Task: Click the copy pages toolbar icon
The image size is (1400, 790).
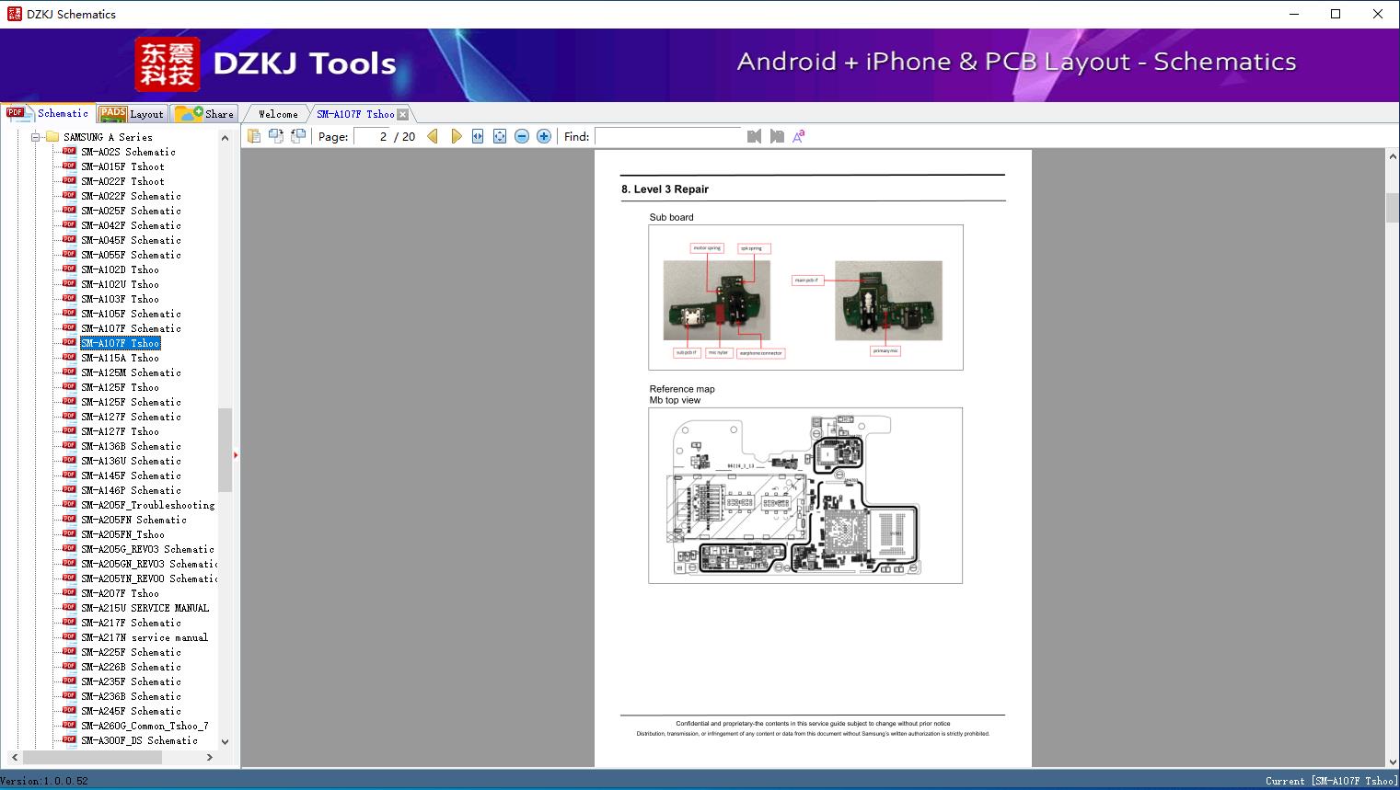Action: (253, 136)
